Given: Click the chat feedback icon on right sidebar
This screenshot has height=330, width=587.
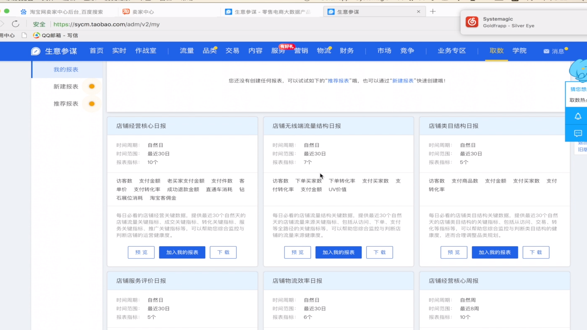Looking at the screenshot, I should [578, 134].
